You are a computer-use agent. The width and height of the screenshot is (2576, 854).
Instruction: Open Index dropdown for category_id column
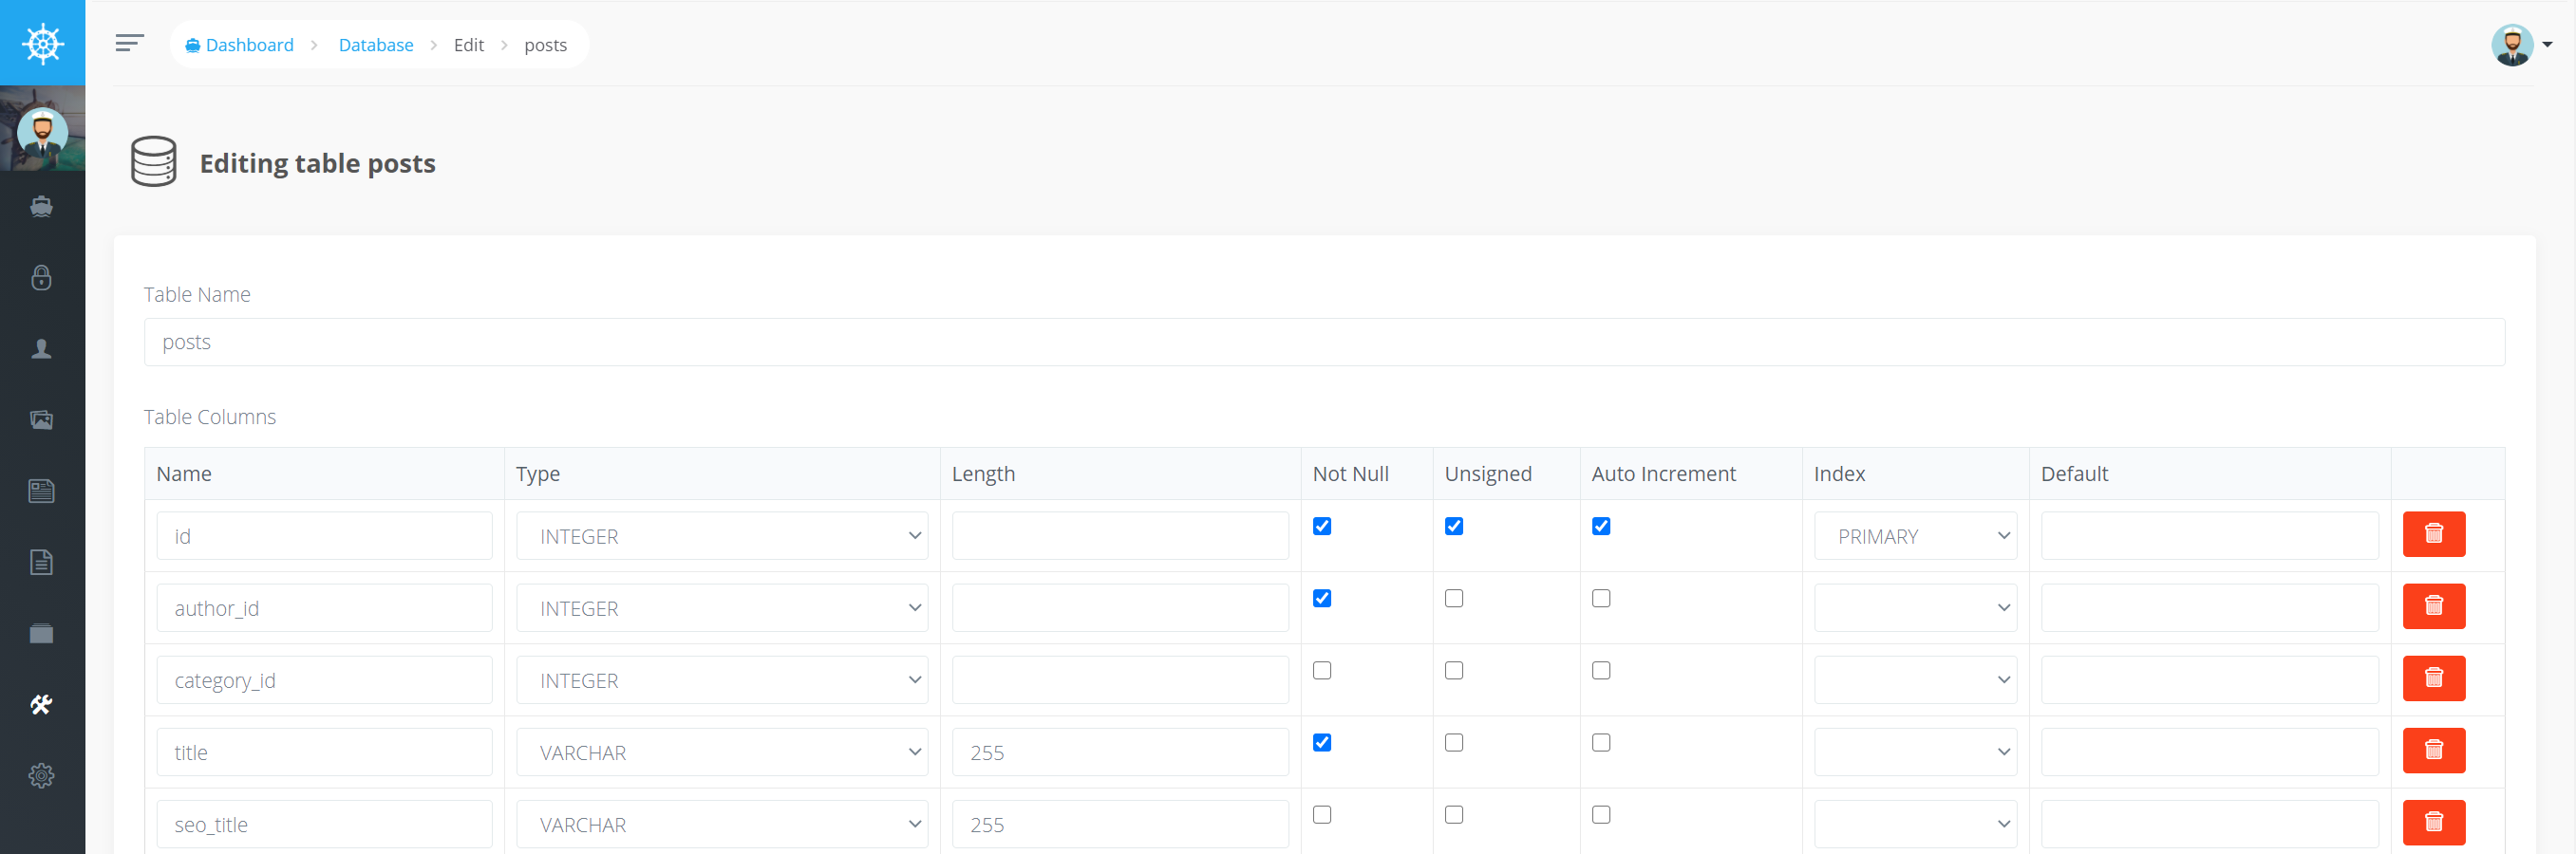[x=1915, y=680]
